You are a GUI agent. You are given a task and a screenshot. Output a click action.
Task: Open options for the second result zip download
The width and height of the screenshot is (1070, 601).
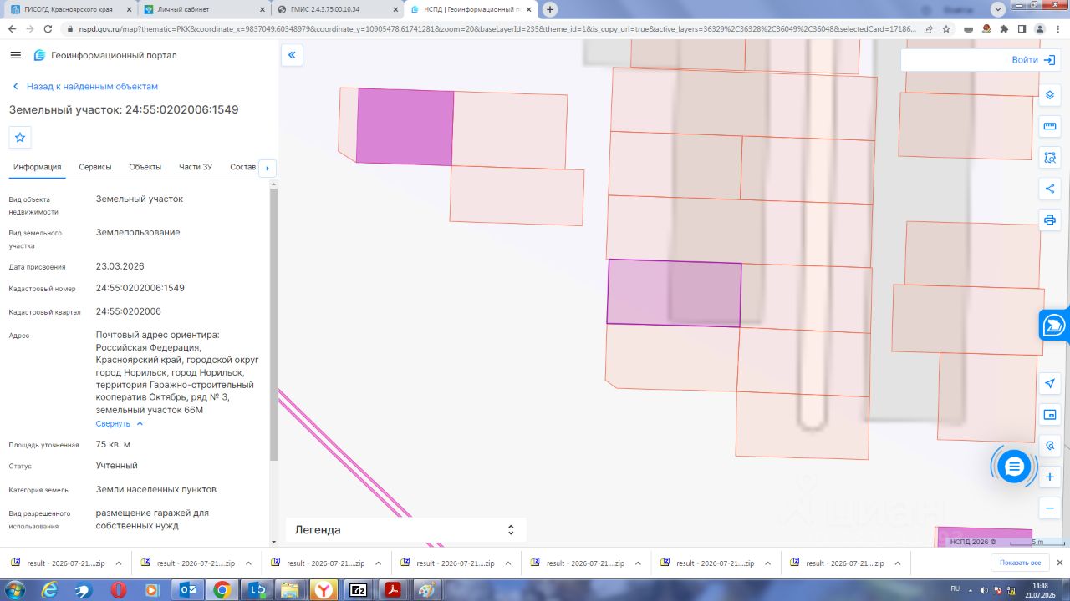pos(248,563)
